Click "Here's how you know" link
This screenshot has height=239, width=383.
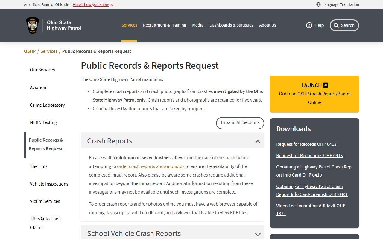point(91,4)
